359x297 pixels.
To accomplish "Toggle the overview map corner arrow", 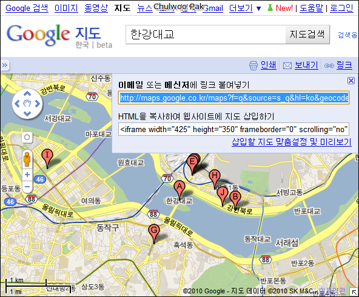I will (x=354, y=292).
